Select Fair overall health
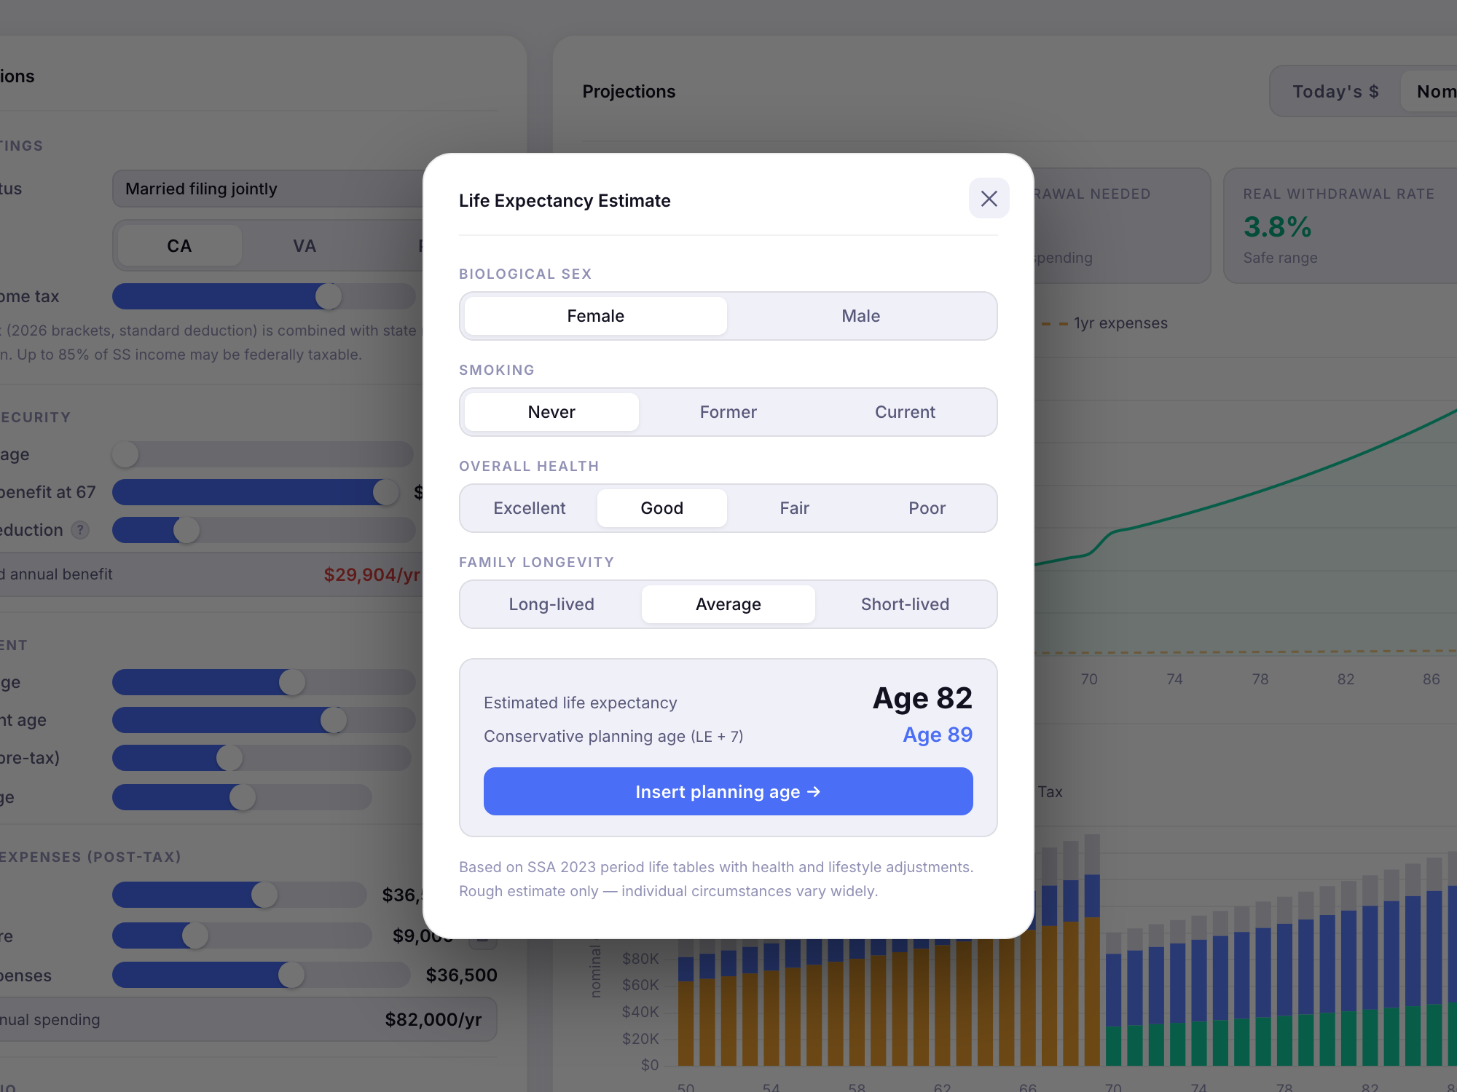 (x=794, y=508)
